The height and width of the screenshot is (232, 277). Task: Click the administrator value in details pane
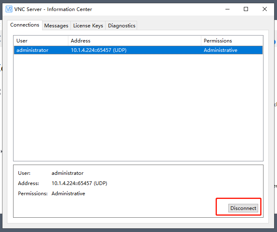(x=68, y=173)
